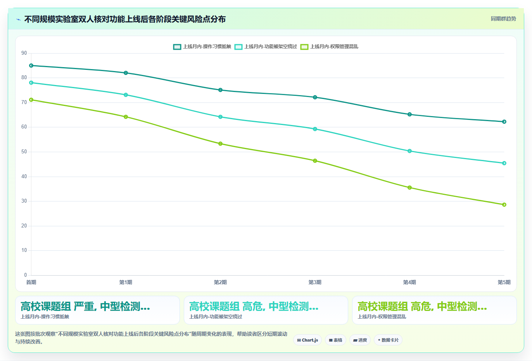
Task: Click the x-axis label 第1期
Action: click(126, 282)
